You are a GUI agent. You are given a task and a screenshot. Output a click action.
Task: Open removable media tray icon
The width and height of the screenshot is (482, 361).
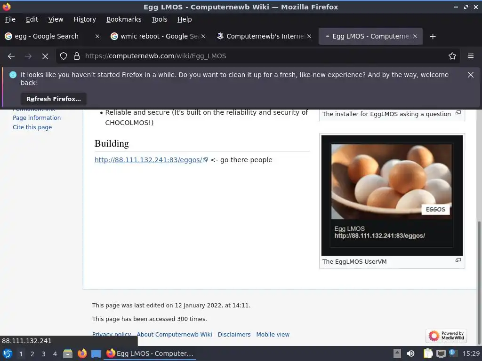397,353
